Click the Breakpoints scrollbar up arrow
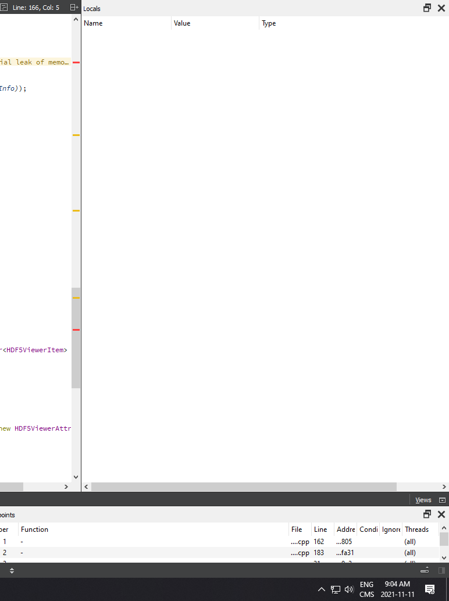 [444, 527]
